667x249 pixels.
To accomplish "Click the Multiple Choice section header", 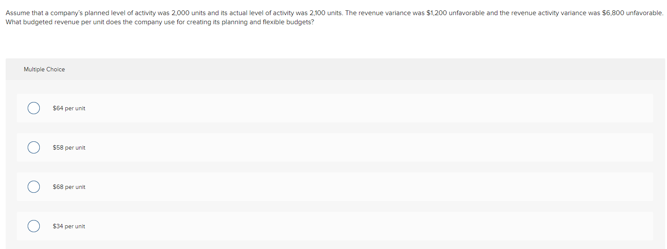I will pos(44,69).
